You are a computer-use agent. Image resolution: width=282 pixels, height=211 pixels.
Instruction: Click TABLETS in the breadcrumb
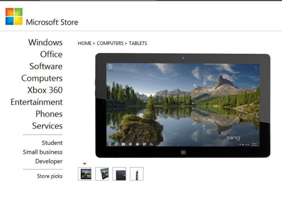click(138, 43)
